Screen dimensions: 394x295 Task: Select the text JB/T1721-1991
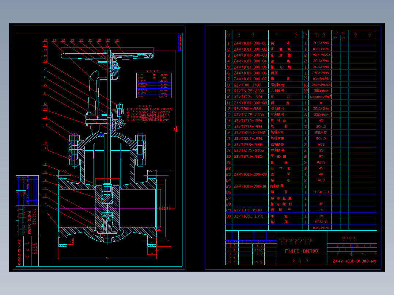click(x=248, y=97)
